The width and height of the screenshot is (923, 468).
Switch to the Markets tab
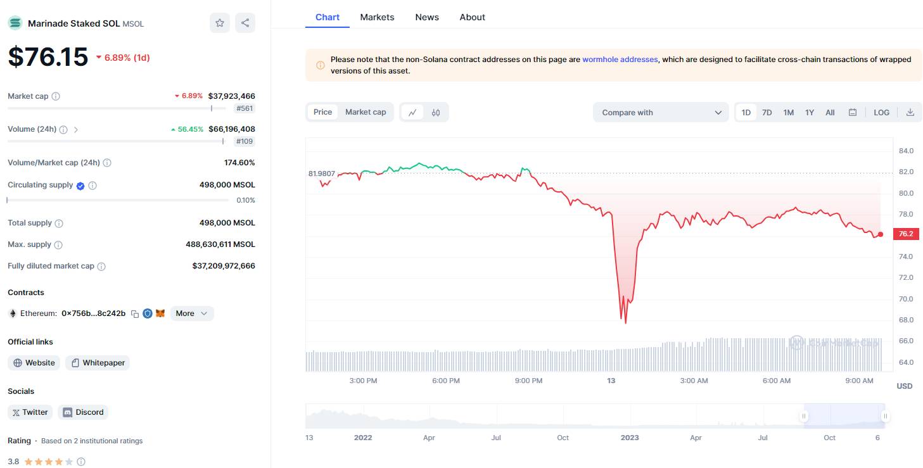(x=378, y=17)
